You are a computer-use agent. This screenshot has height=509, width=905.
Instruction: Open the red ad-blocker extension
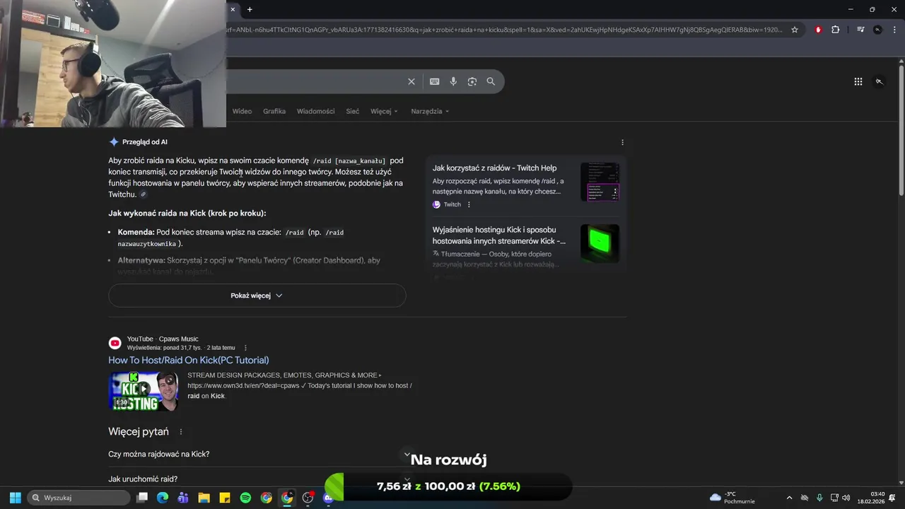(x=818, y=30)
